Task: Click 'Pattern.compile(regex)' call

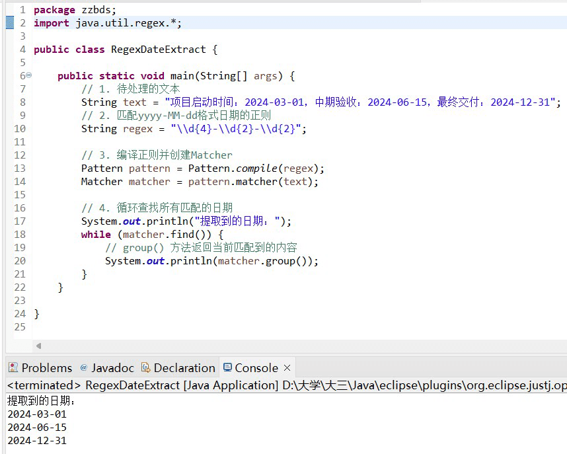Action: tap(253, 169)
